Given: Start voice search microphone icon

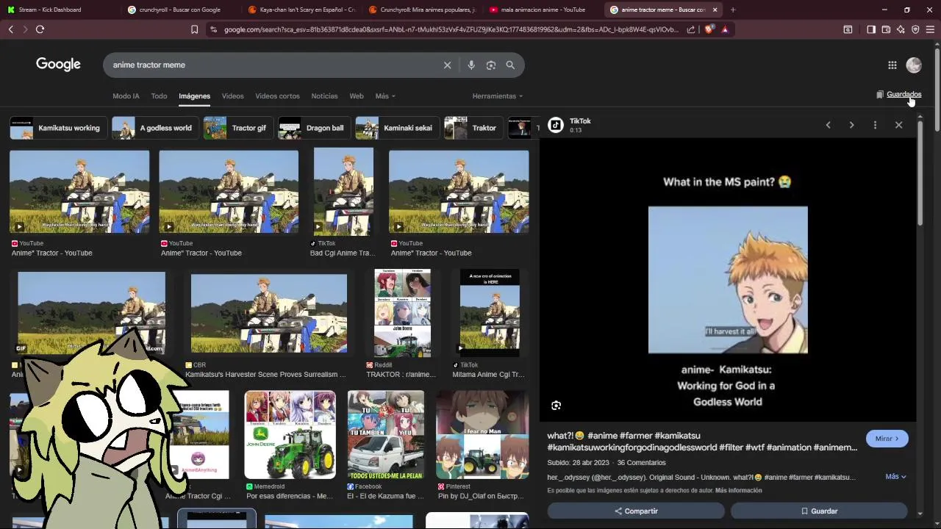Looking at the screenshot, I should coord(471,65).
